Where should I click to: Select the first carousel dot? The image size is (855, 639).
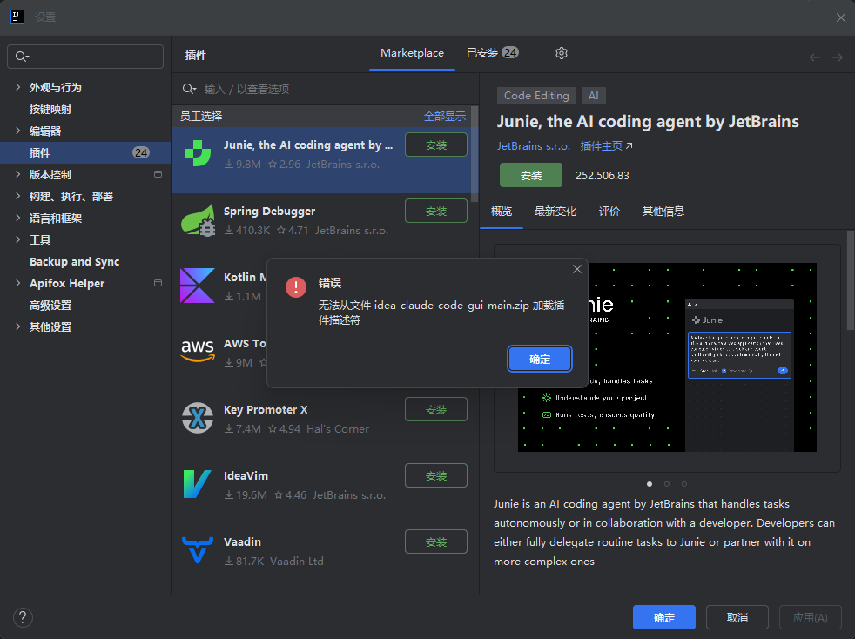pyautogui.click(x=649, y=484)
